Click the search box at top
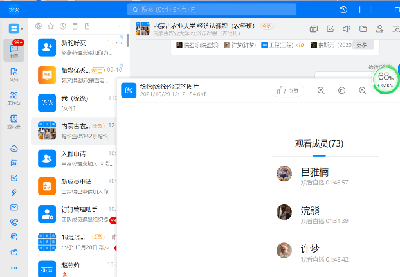This screenshot has height=277, width=400. coord(212,10)
